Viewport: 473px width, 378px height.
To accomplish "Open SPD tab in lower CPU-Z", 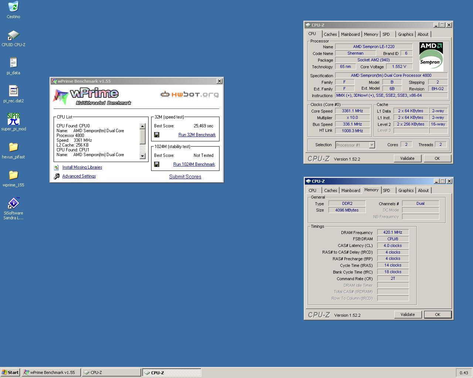I will click(x=387, y=190).
